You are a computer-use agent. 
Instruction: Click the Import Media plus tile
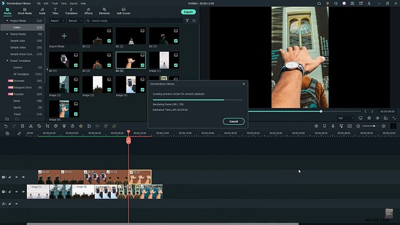click(64, 36)
